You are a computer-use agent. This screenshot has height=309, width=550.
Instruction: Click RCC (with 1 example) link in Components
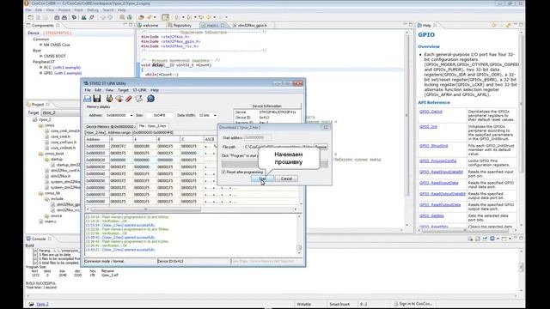62,67
